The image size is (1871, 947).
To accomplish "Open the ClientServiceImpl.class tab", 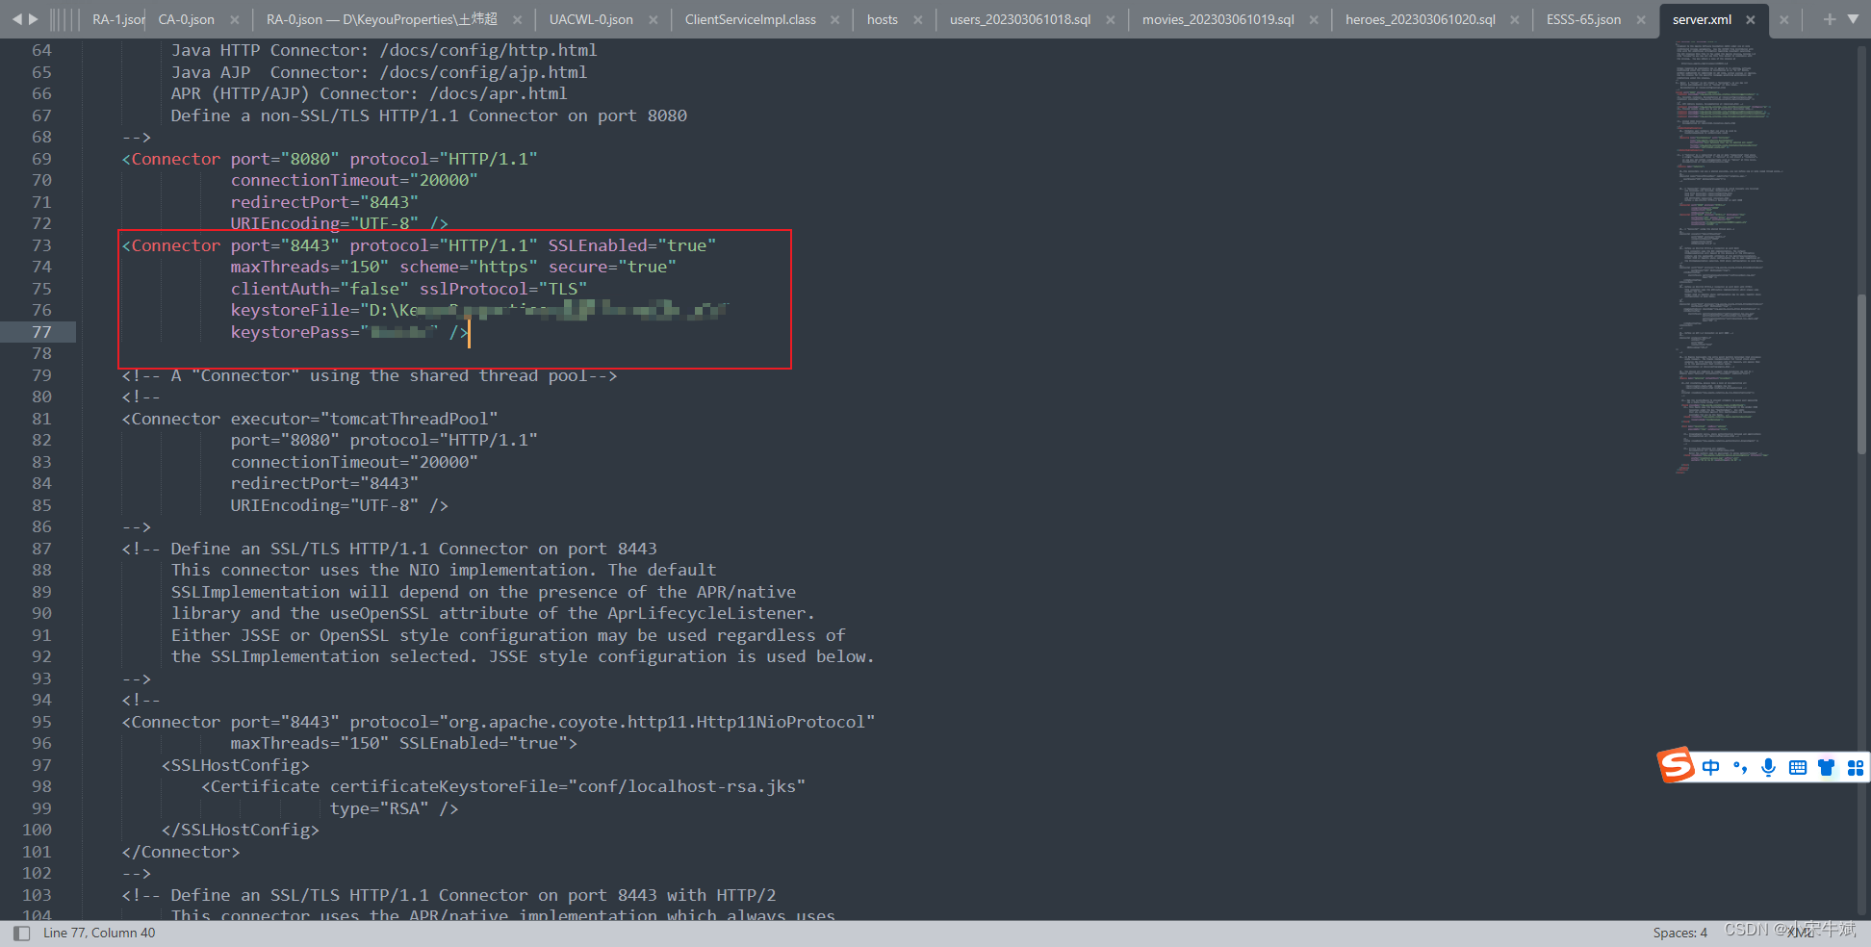I will point(751,19).
